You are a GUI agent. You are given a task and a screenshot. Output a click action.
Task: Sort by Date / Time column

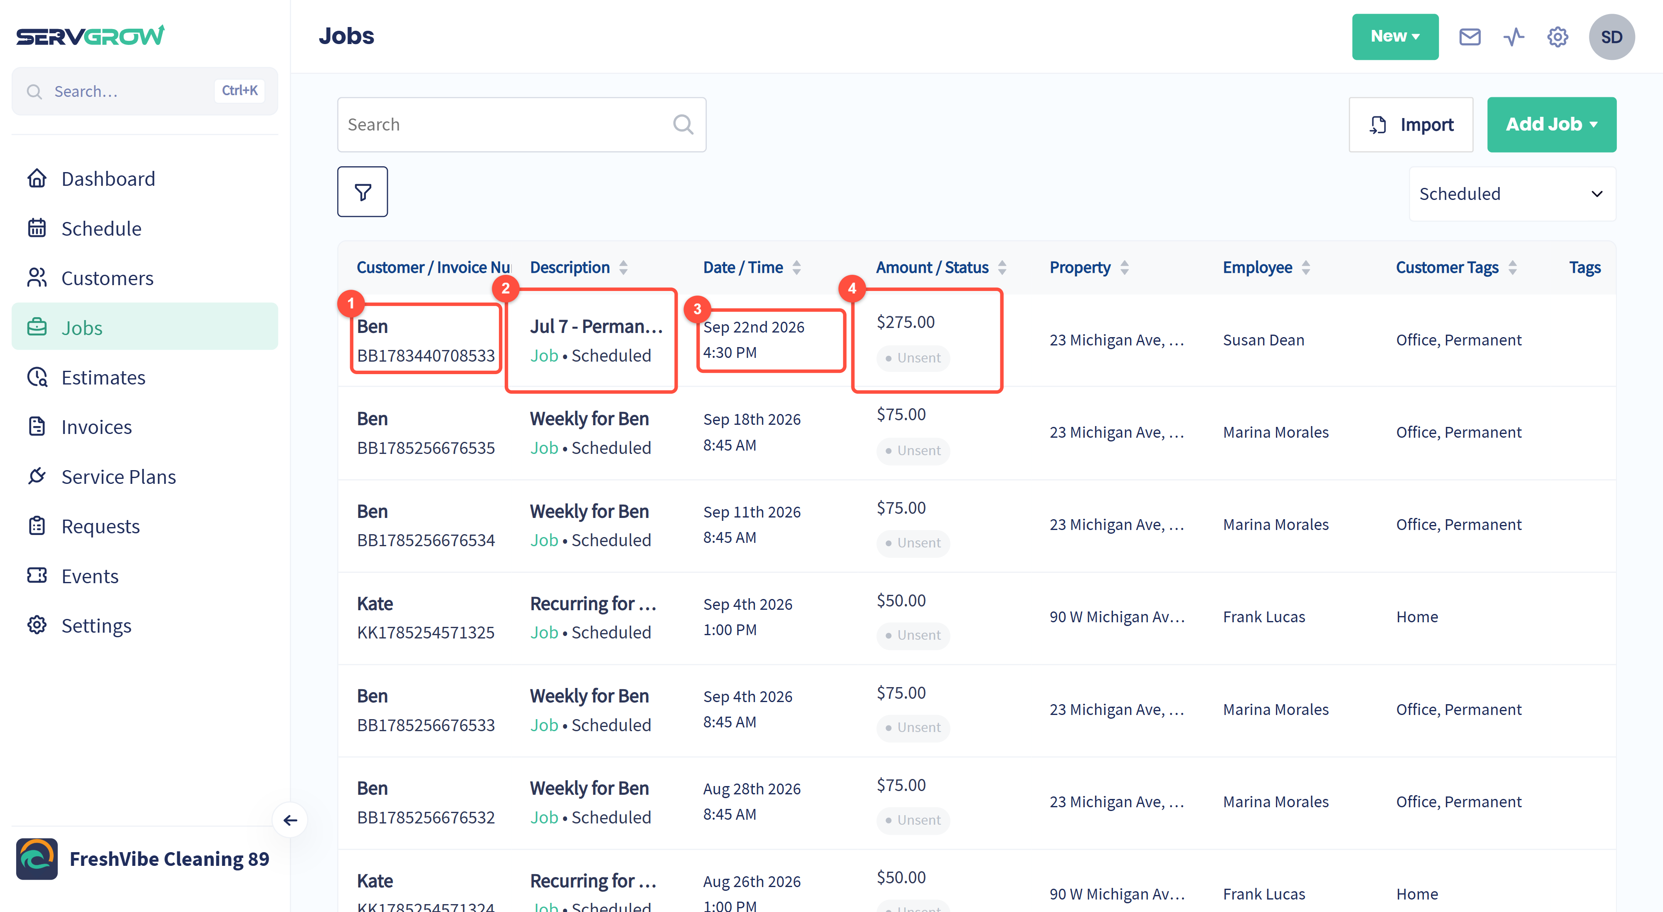(x=797, y=267)
